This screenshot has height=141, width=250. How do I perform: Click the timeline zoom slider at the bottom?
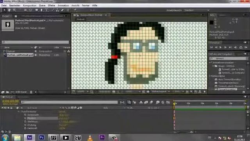tap(191, 132)
